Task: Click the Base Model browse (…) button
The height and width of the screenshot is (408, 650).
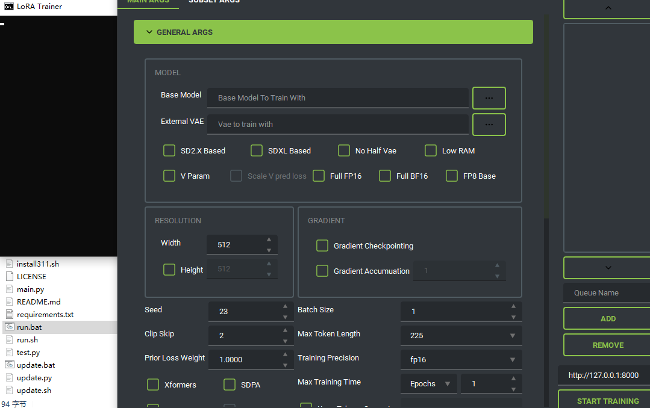Action: point(489,98)
